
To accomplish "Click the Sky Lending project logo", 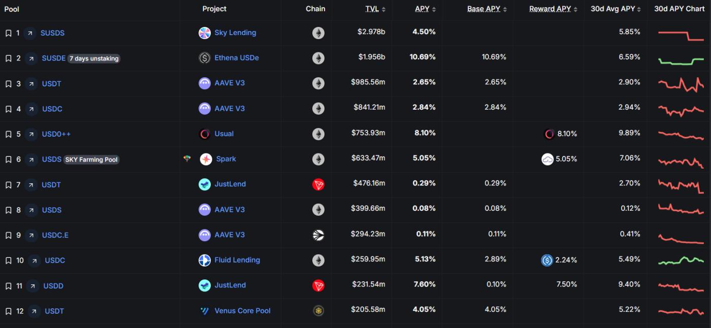I will point(204,32).
